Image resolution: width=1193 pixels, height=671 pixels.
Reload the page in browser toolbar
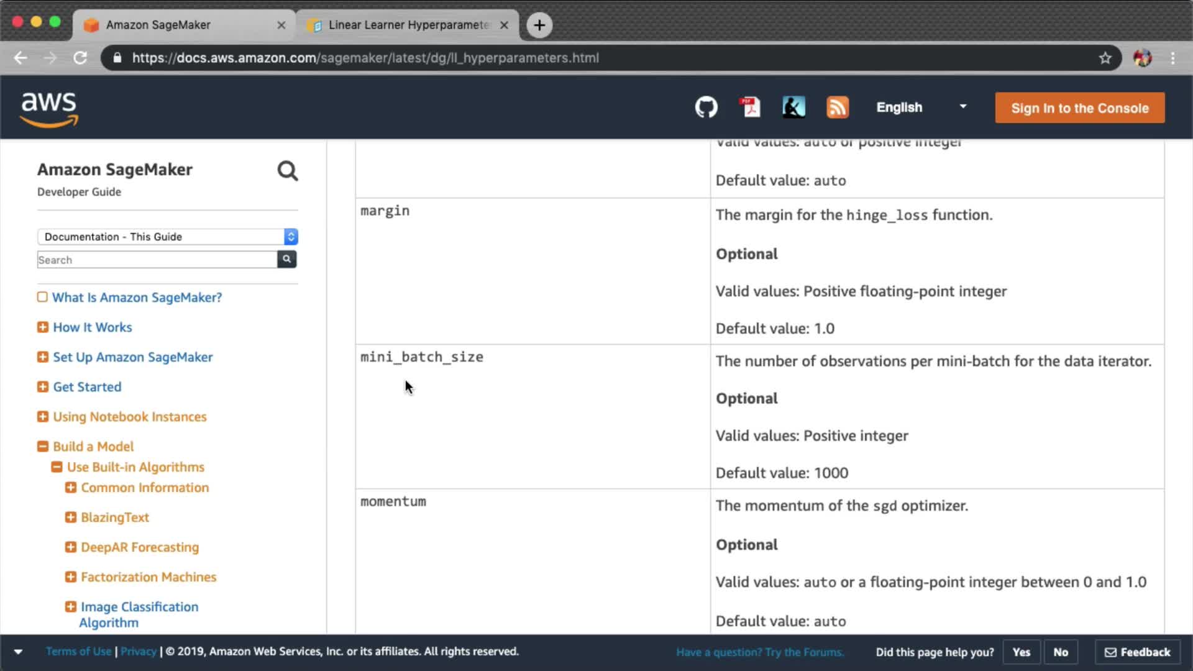pyautogui.click(x=80, y=58)
